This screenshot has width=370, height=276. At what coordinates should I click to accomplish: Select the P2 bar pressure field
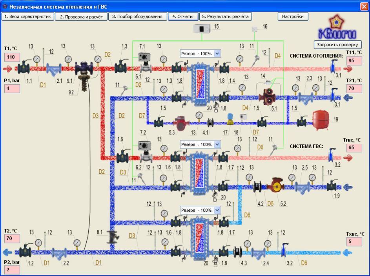pos(12,270)
